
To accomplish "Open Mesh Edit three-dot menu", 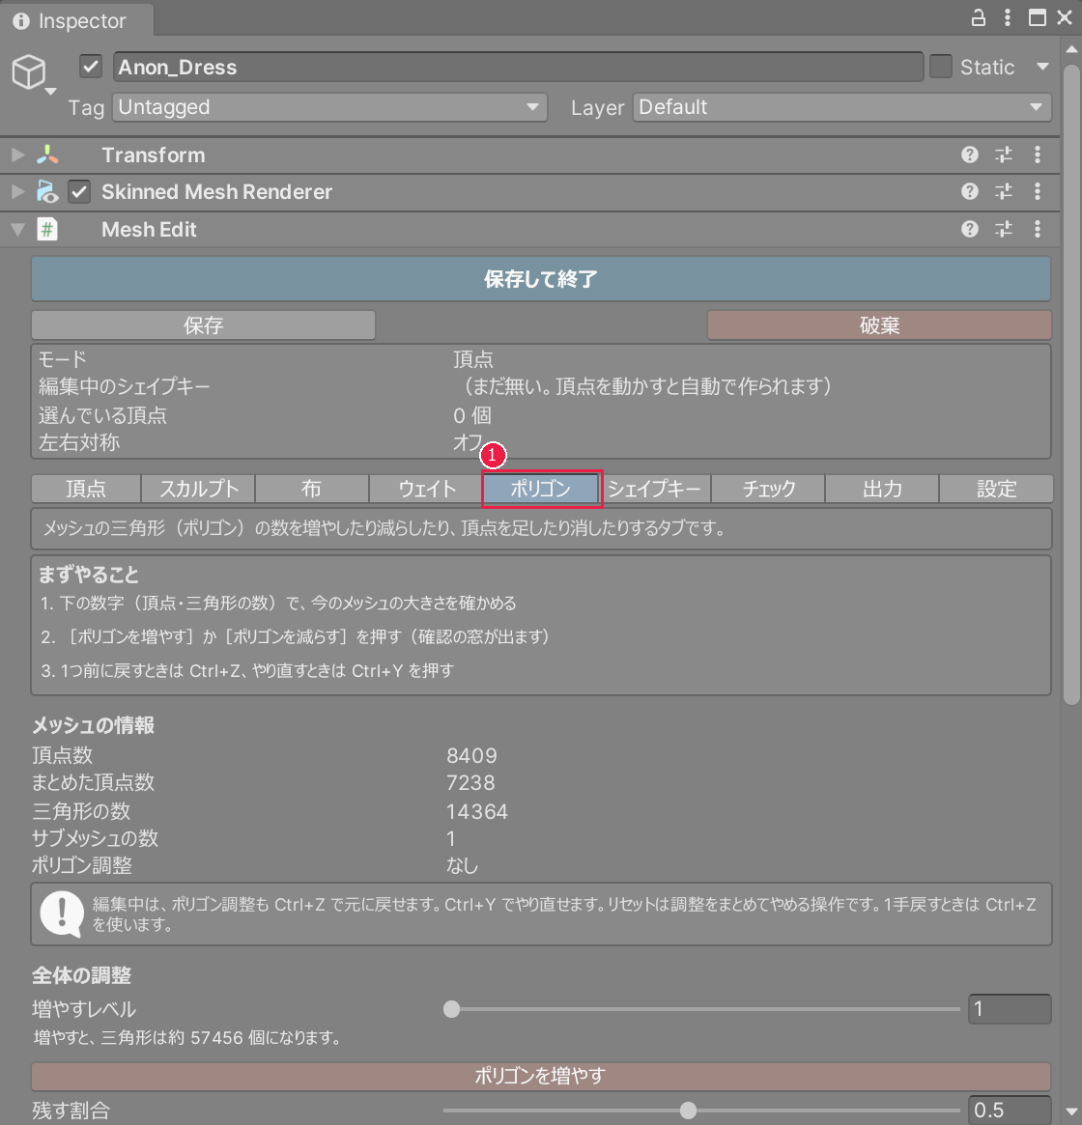I will coord(1038,229).
